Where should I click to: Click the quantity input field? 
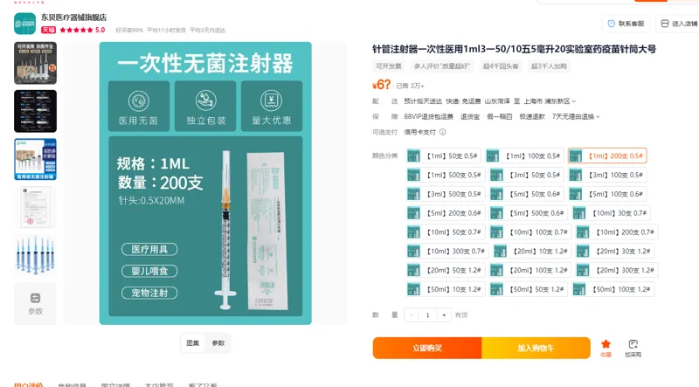point(428,314)
